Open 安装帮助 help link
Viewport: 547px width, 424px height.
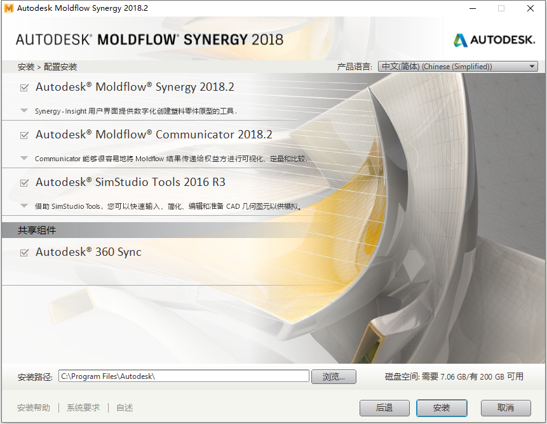pos(34,407)
